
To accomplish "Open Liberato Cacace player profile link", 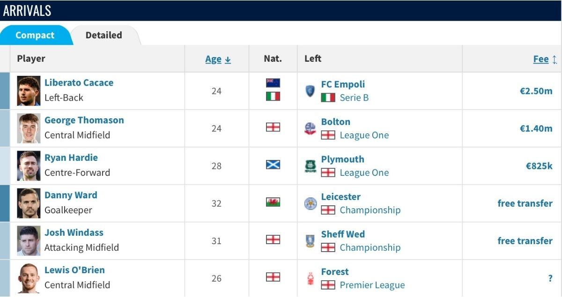I will click(x=79, y=83).
